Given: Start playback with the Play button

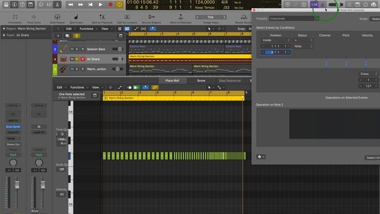Looking at the screenshot, I should click(x=100, y=5).
